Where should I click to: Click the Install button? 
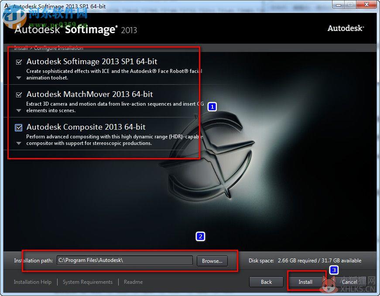[305, 282]
